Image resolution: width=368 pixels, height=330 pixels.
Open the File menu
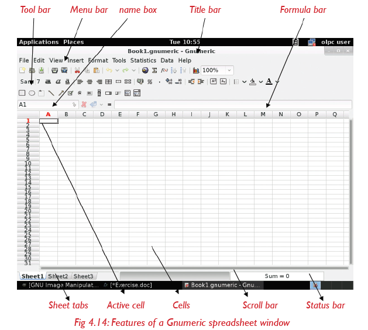pos(24,61)
